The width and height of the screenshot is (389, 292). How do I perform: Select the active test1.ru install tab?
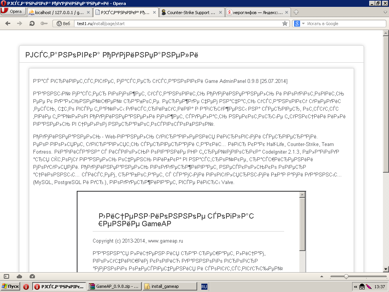click(125, 13)
